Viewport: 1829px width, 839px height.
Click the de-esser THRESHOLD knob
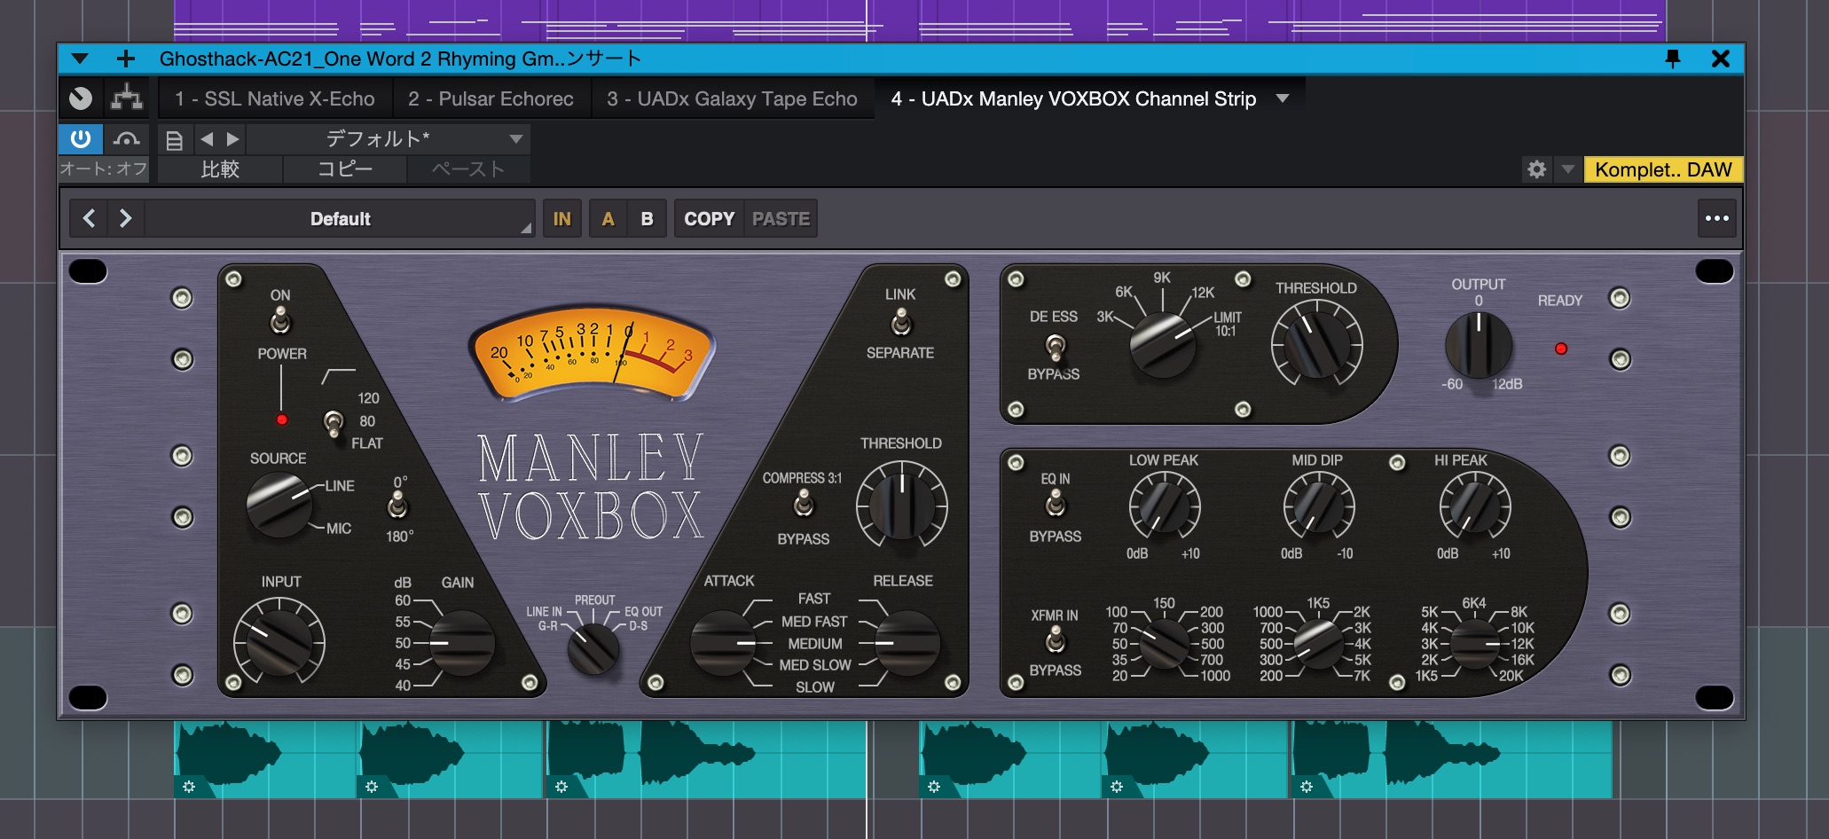[x=1316, y=343]
